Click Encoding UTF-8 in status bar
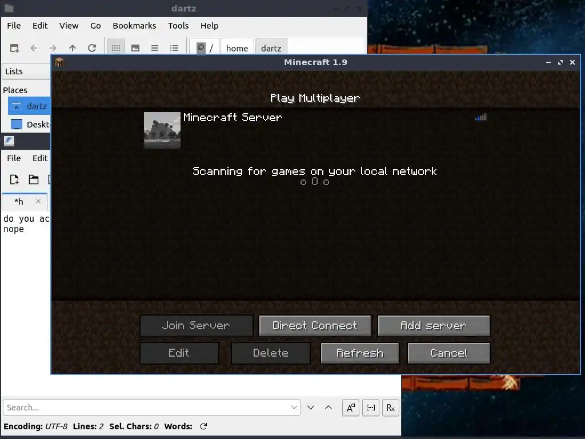 [x=35, y=426]
